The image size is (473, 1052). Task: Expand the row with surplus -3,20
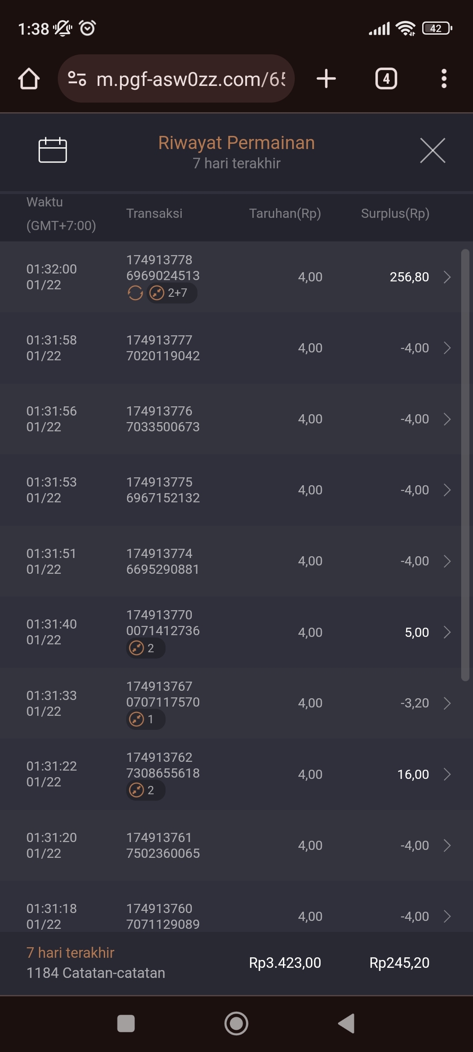447,703
